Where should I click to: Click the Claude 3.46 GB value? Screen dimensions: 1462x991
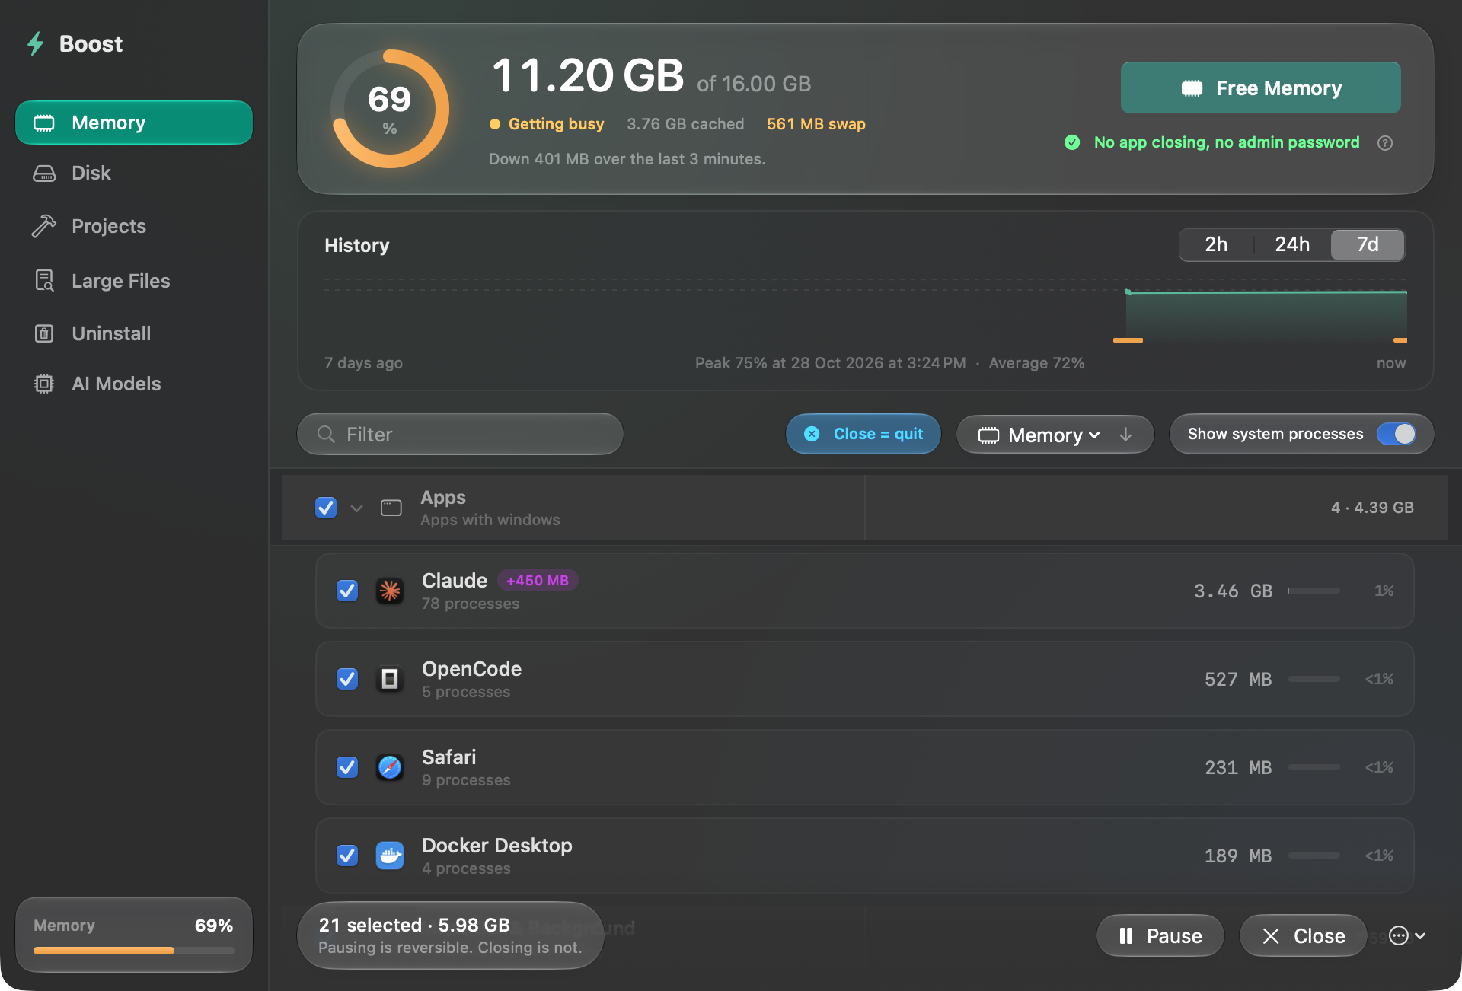click(x=1233, y=591)
